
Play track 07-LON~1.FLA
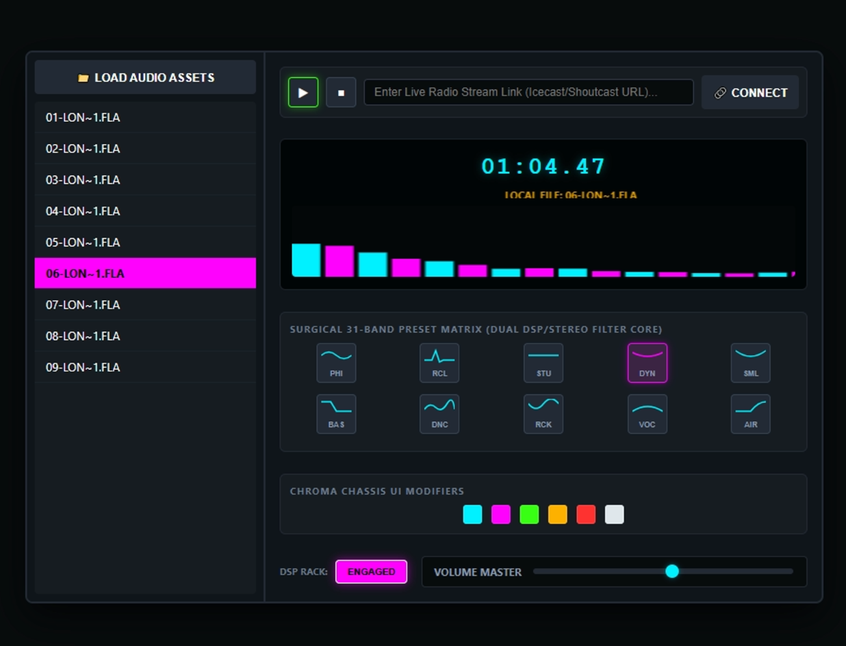145,305
